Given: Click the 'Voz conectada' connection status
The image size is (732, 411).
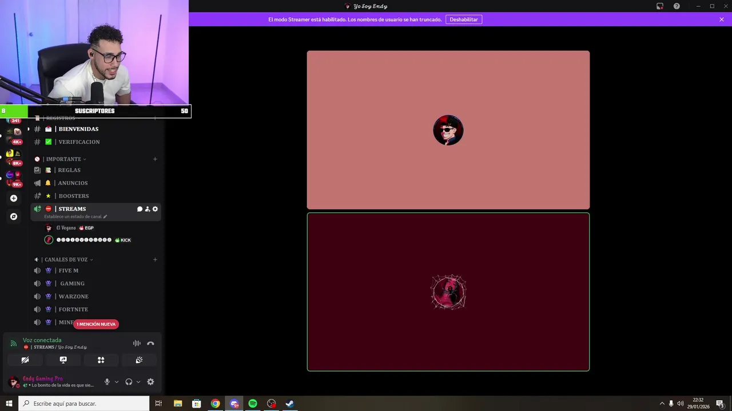Looking at the screenshot, I should pyautogui.click(x=42, y=340).
